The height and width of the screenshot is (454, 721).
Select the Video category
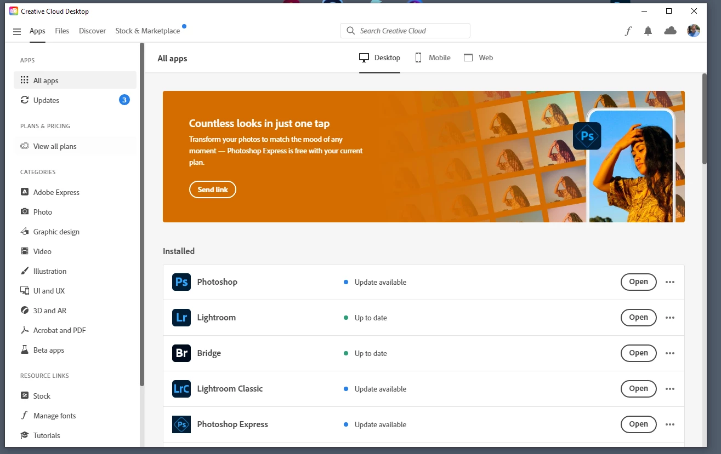tap(75, 251)
